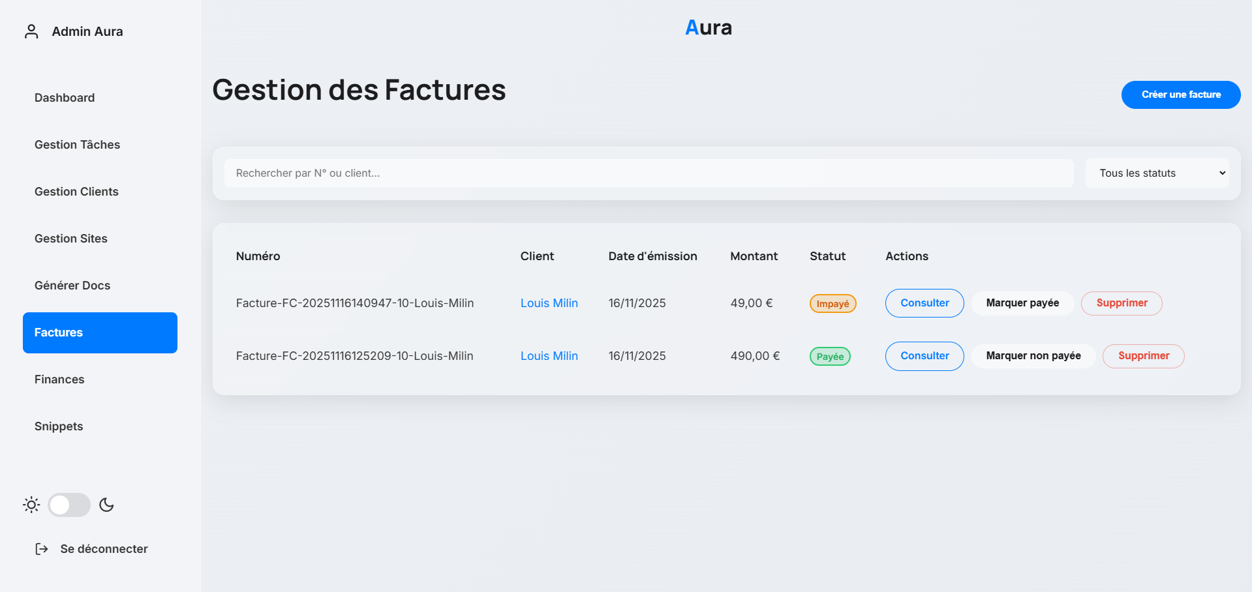
Task: Open the Tous les statuts dropdown
Action: click(x=1157, y=173)
